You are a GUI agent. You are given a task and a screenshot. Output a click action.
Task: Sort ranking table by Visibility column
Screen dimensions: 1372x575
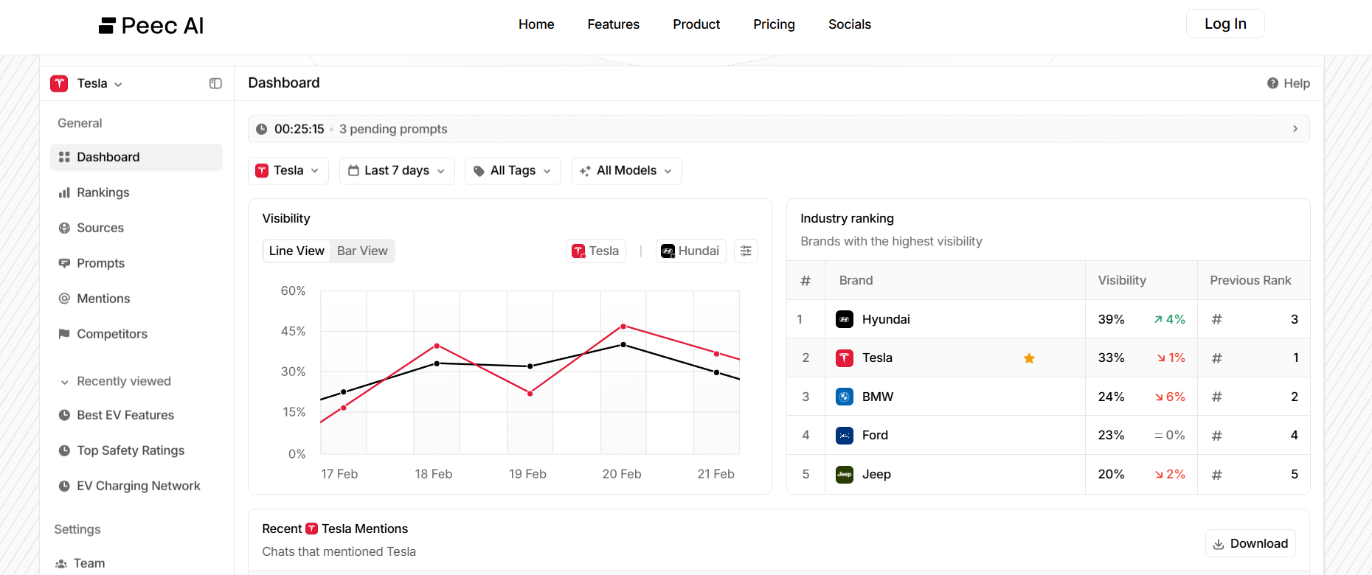(1122, 280)
